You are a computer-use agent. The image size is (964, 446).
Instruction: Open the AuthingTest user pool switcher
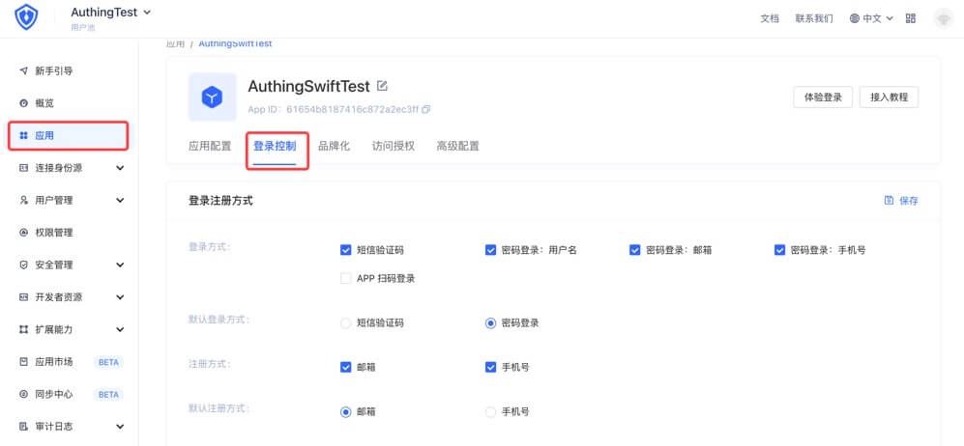click(111, 13)
